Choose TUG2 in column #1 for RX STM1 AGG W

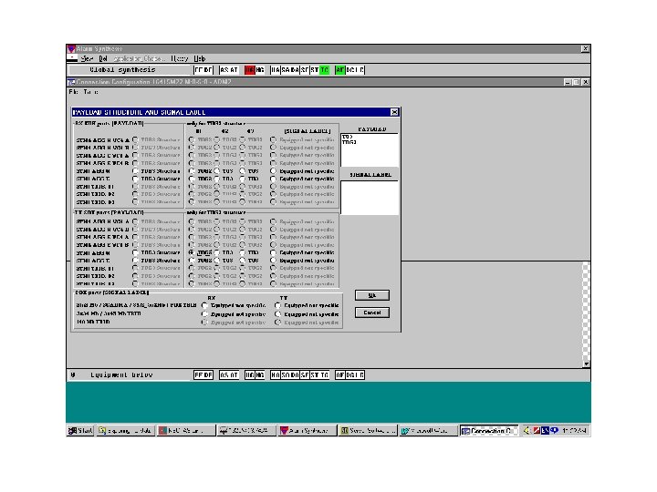(x=192, y=171)
